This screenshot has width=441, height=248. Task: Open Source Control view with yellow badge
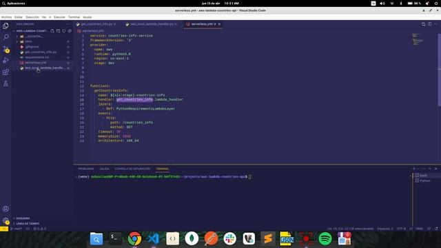(x=6, y=49)
